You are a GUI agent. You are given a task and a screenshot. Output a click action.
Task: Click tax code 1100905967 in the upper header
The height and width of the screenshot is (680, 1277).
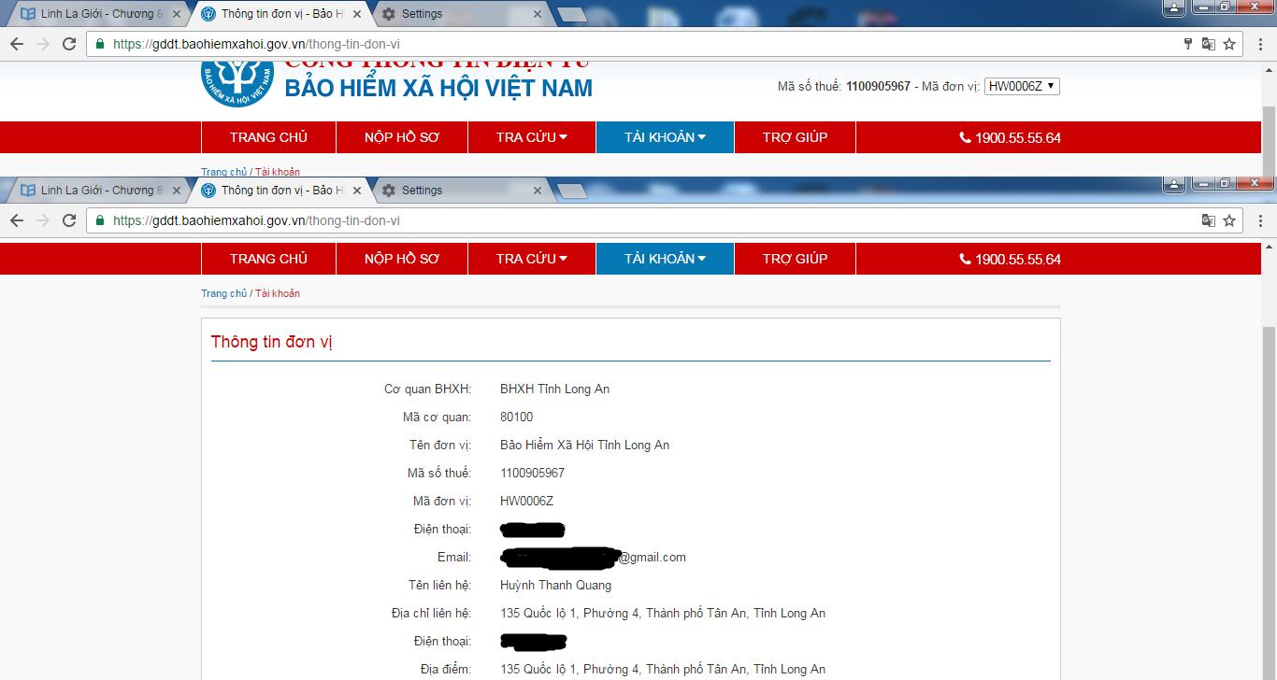878,86
